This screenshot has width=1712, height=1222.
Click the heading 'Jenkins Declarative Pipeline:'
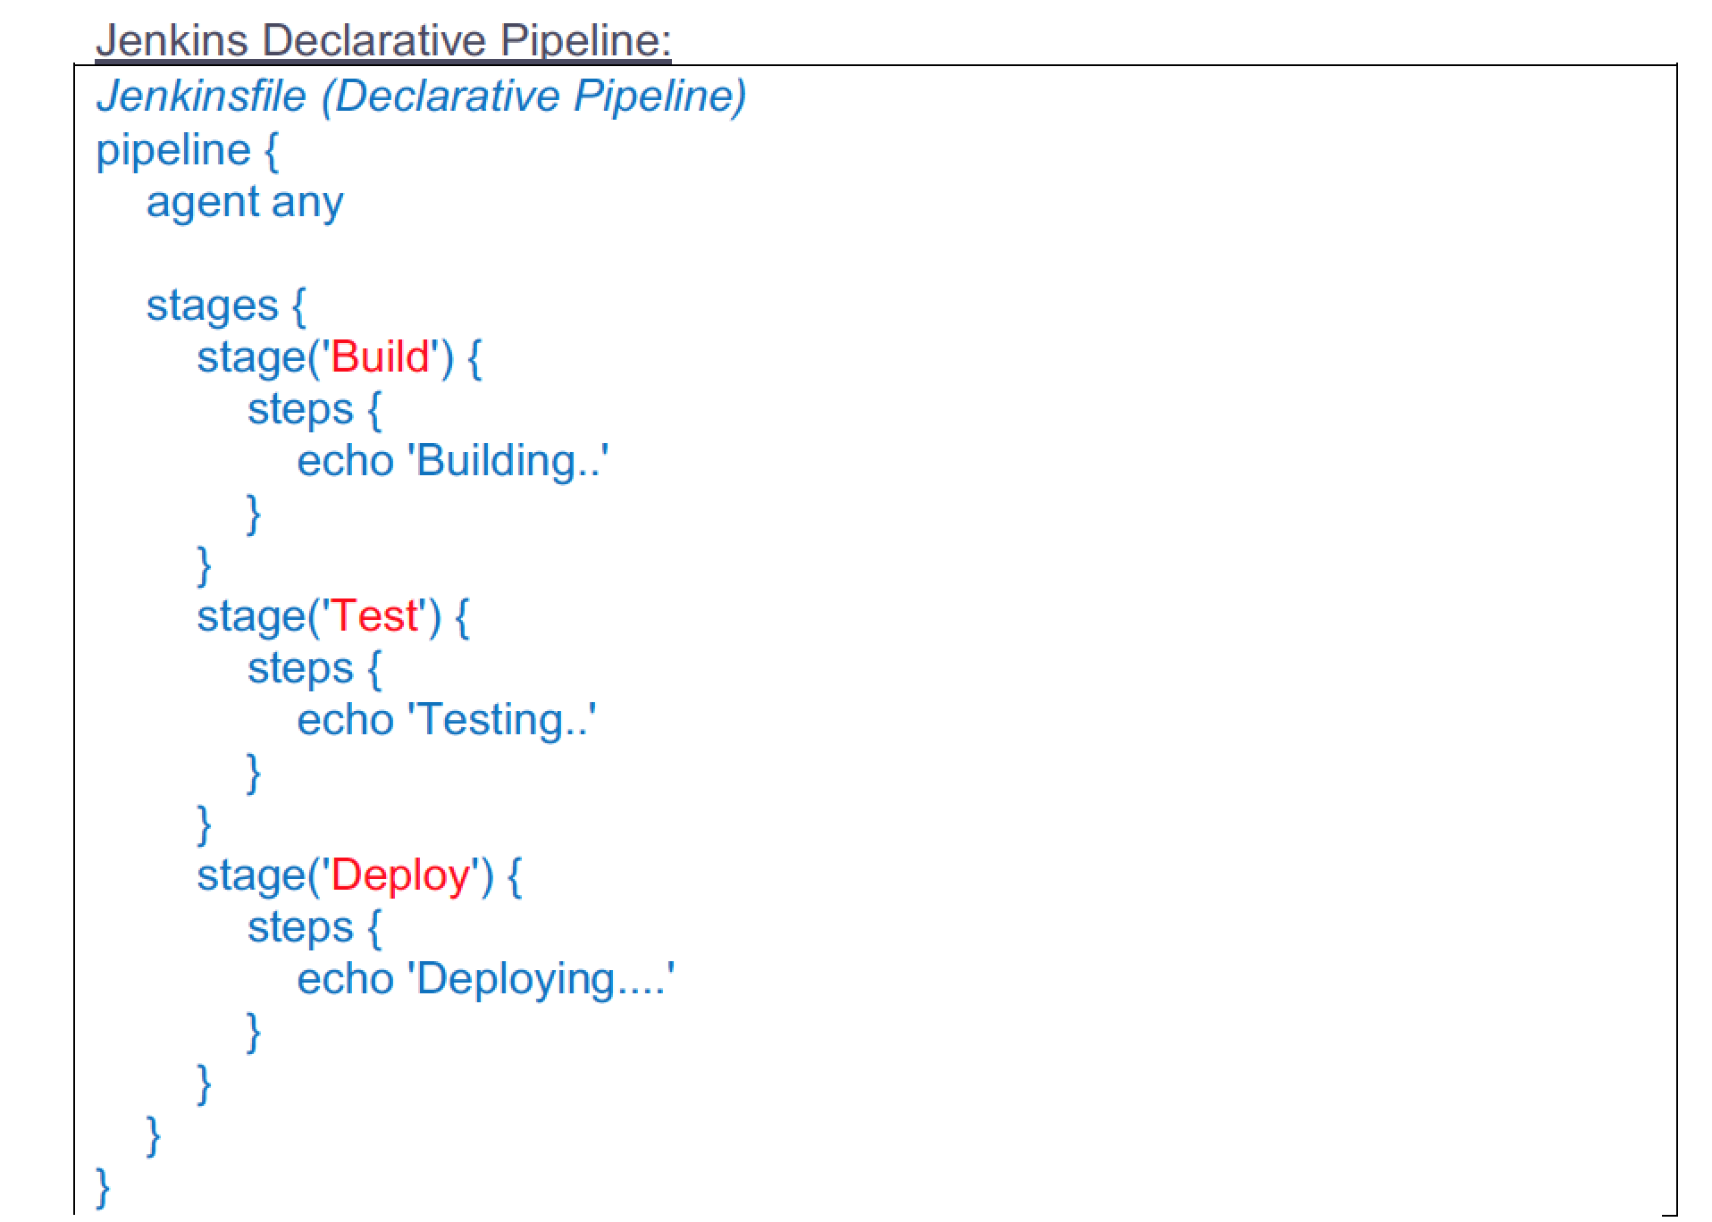point(383,40)
